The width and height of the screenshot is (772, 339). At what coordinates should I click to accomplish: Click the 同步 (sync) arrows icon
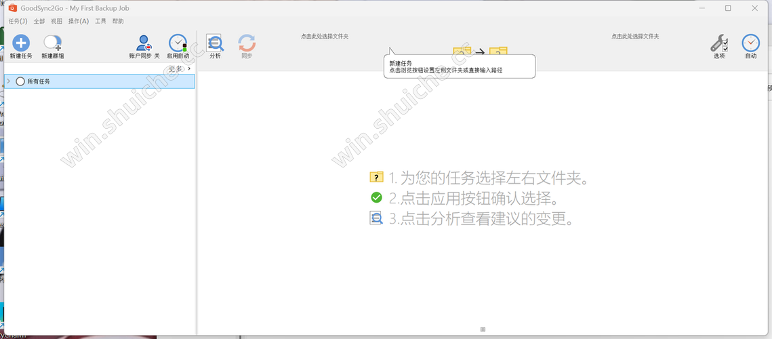pos(247,43)
